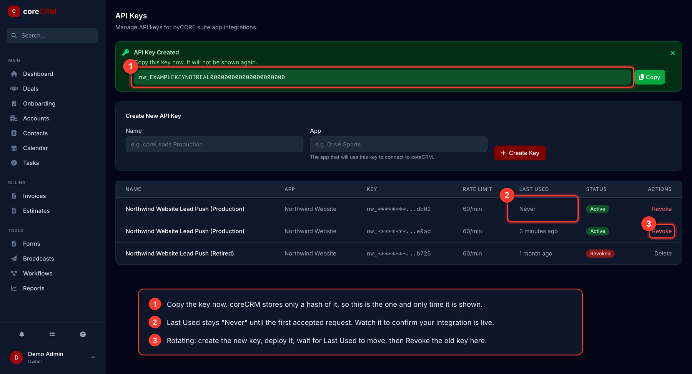The width and height of the screenshot is (692, 374).
Task: Click the RATE LIMIT column header
Action: click(x=477, y=189)
